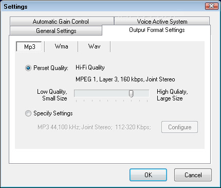
Task: Confirm settings with the OK button
Action: coord(148,175)
